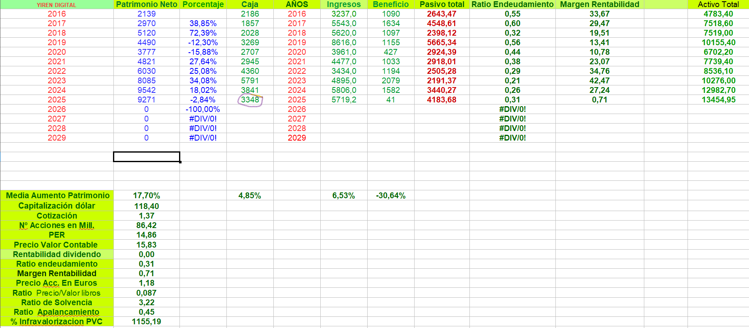
Task: Select the Patrimonio Neto column header
Action: coord(147,5)
